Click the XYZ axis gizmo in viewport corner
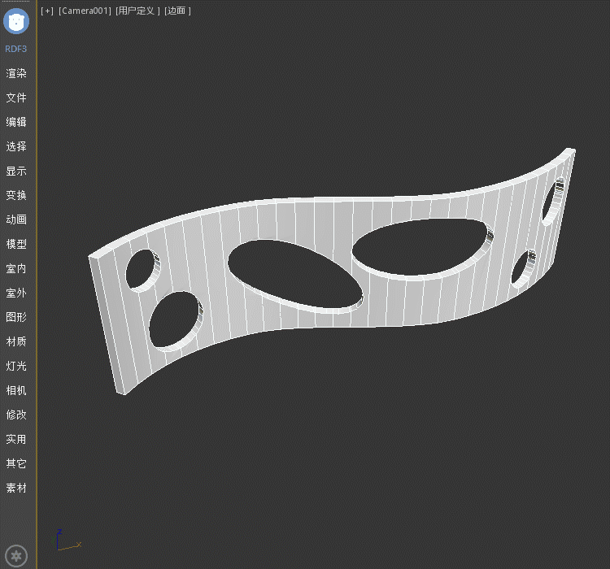This screenshot has width=610, height=569. coord(65,541)
